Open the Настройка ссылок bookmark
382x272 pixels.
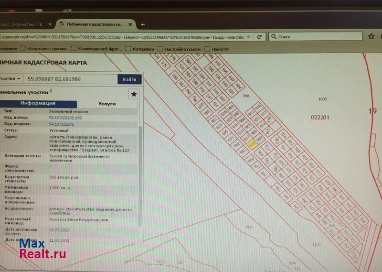tap(182, 49)
